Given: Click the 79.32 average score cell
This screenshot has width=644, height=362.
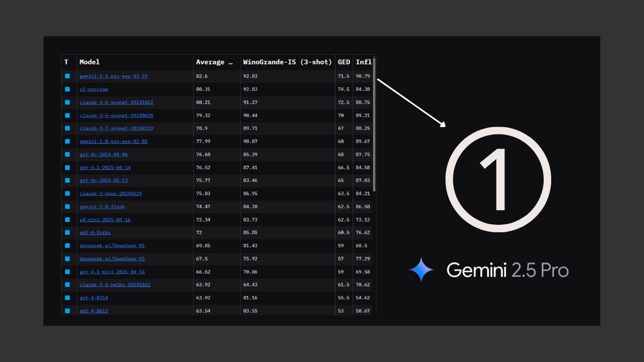Looking at the screenshot, I should click(x=203, y=115).
